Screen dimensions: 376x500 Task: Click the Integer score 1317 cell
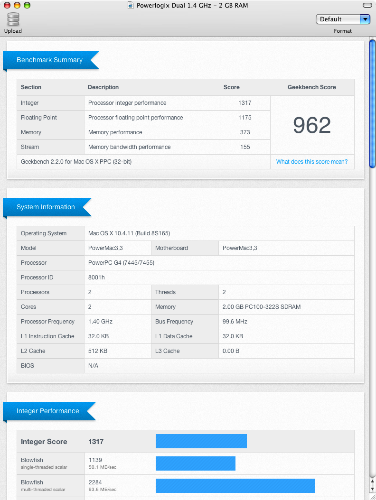point(245,103)
